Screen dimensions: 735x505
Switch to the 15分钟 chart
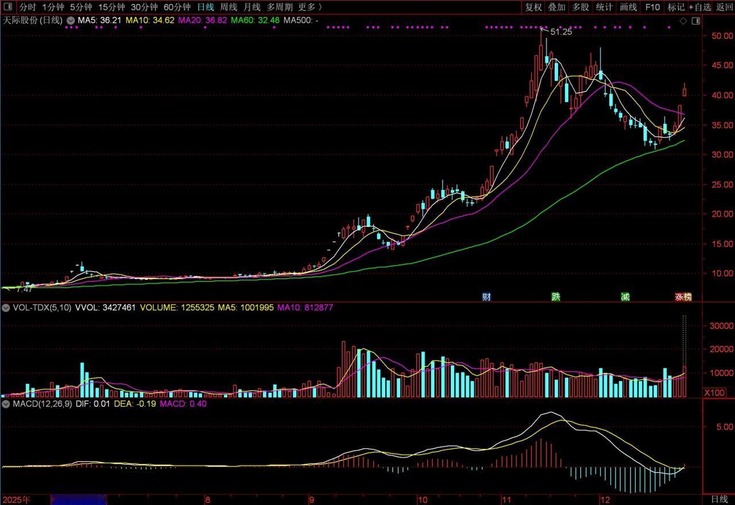pos(111,7)
